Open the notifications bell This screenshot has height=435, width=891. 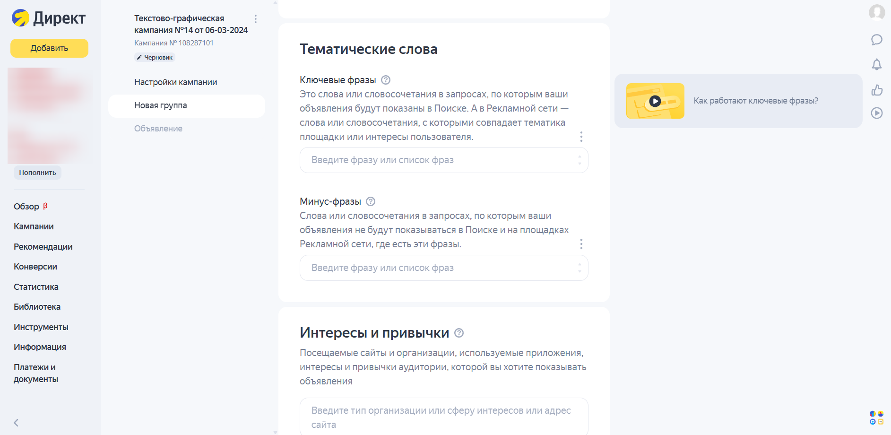[x=878, y=65]
